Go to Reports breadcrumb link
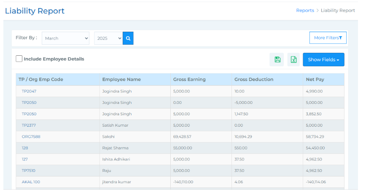Image resolution: width=366 pixels, height=190 pixels. 305,11
